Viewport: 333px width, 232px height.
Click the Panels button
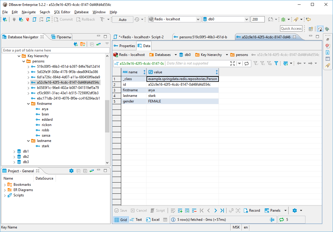click(272, 211)
